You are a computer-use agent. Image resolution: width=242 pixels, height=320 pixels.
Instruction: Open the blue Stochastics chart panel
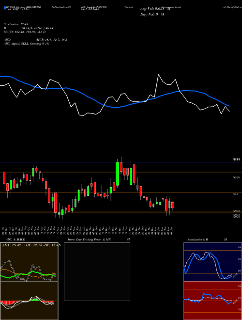tap(212, 262)
